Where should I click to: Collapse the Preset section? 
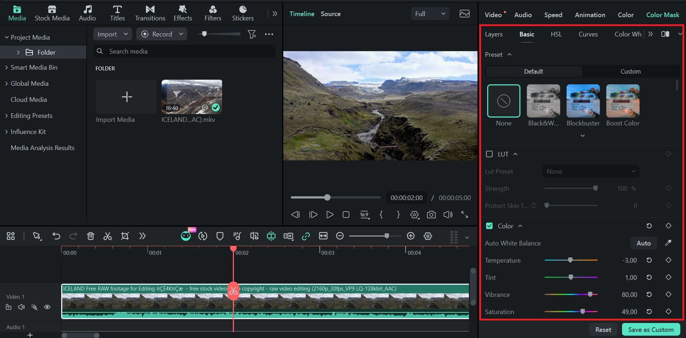509,55
